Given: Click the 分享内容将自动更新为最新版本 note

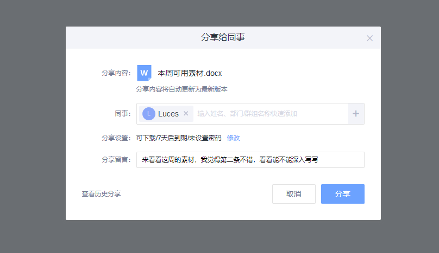Looking at the screenshot, I should pos(181,89).
